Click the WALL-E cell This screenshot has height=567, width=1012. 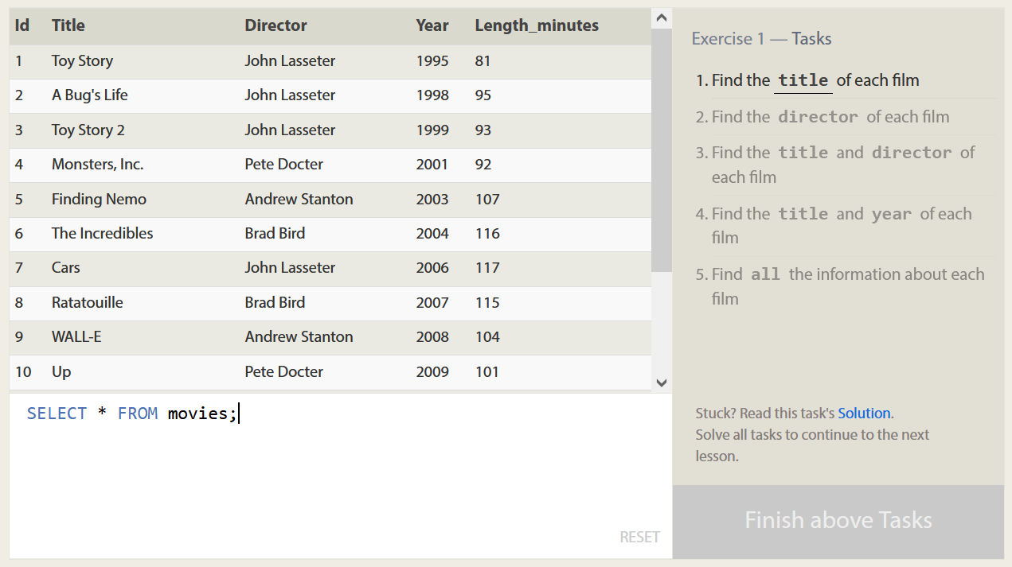click(x=76, y=336)
